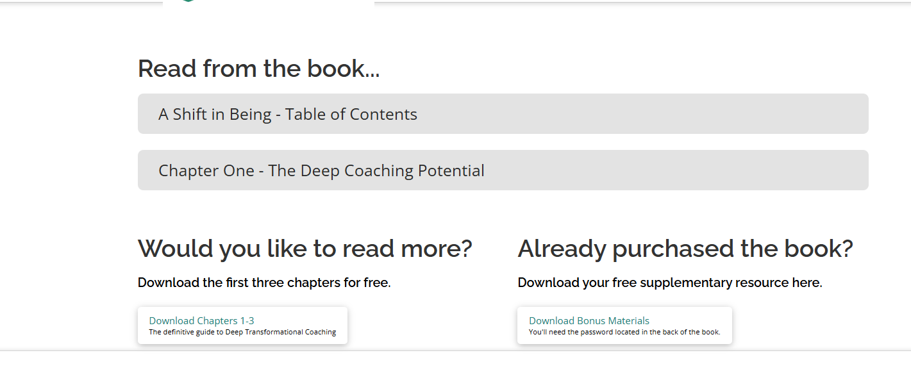Open the Download Bonus Materials link

tap(624, 325)
